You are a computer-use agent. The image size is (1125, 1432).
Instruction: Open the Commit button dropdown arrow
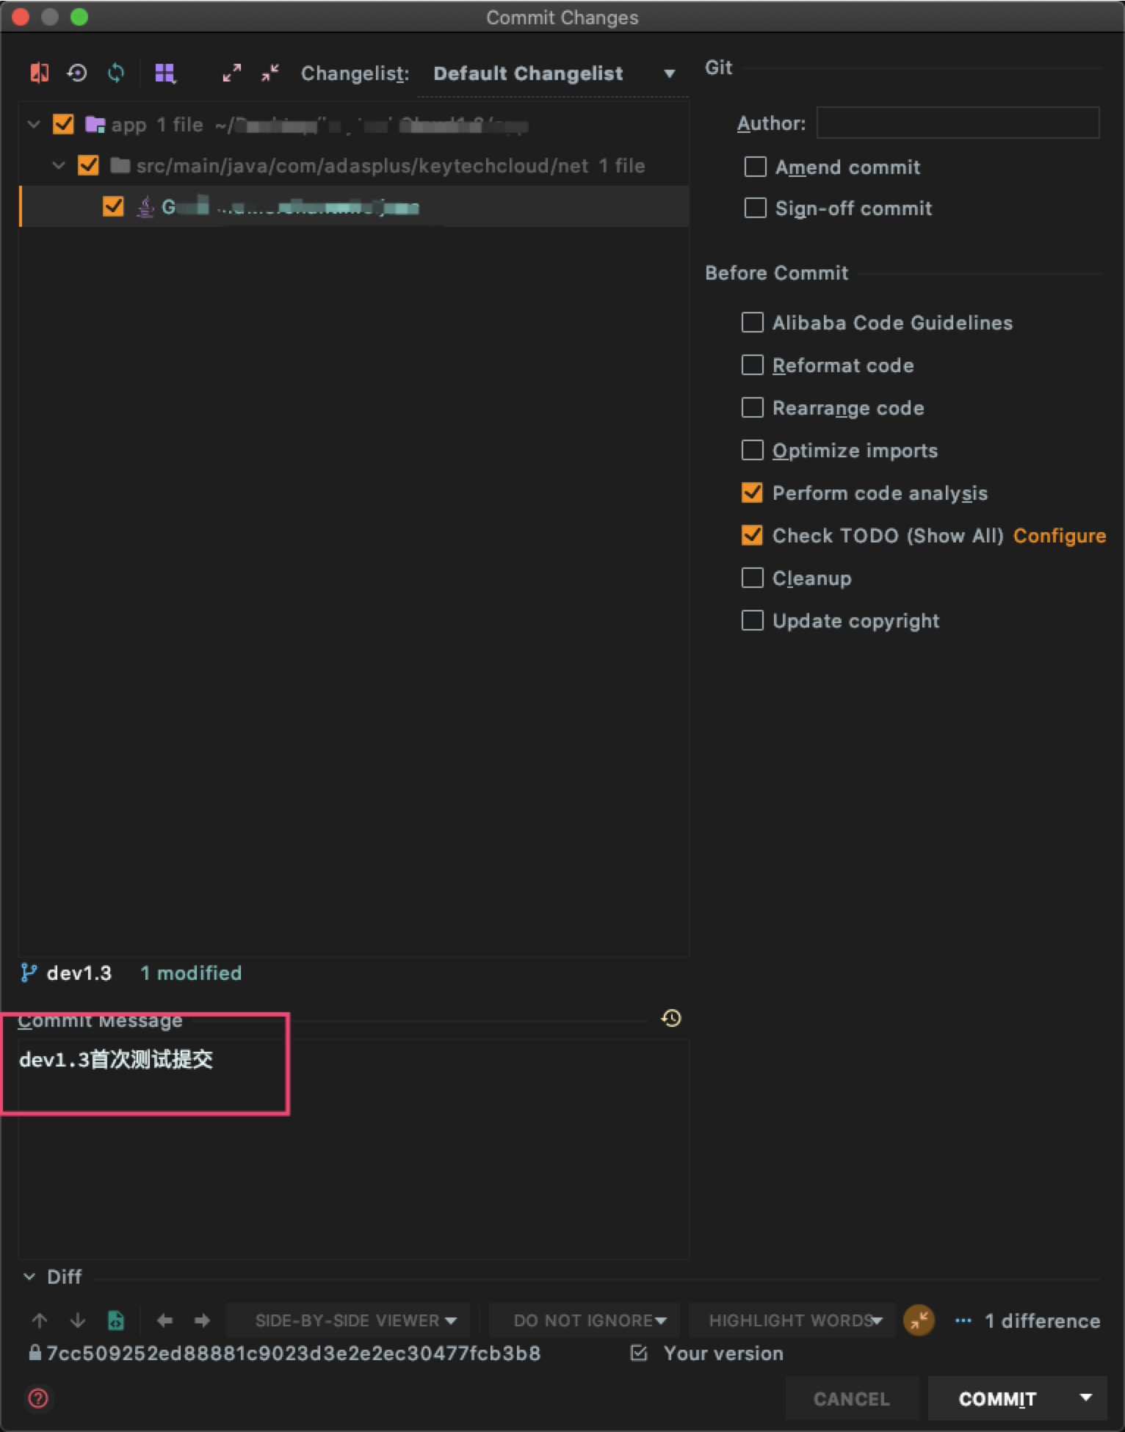(x=1085, y=1398)
